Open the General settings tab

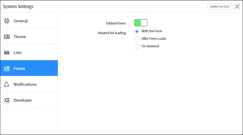(29, 21)
